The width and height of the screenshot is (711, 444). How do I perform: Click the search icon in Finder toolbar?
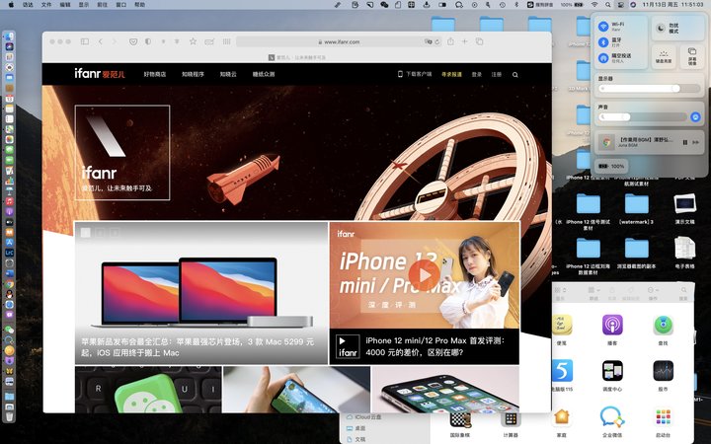(683, 290)
